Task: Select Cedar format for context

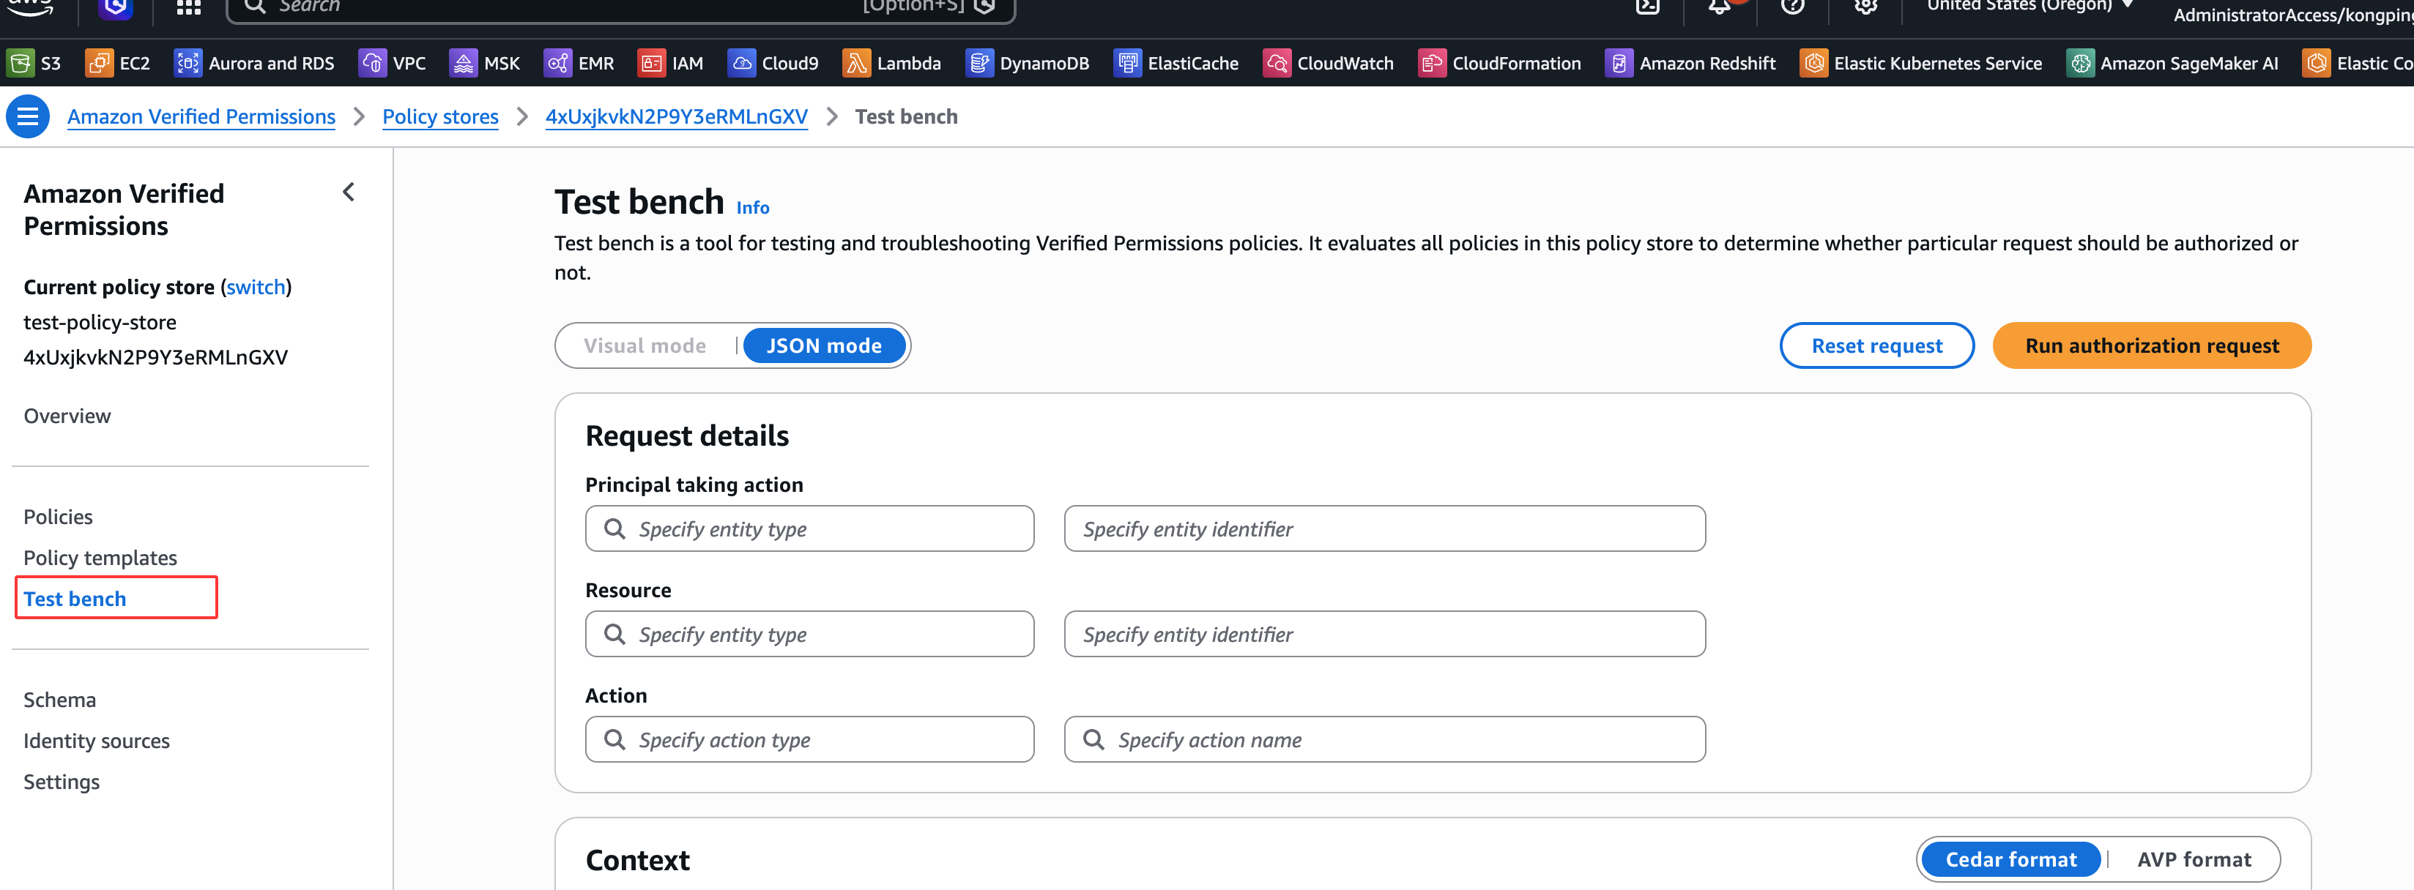Action: [2010, 859]
